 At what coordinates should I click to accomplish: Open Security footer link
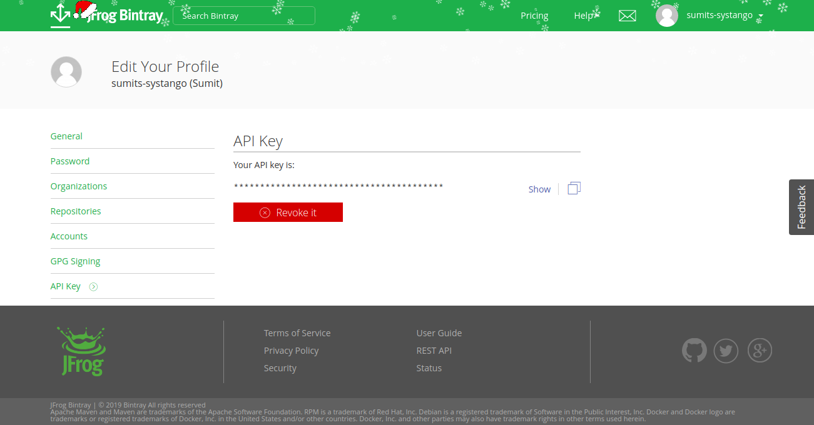pos(280,368)
